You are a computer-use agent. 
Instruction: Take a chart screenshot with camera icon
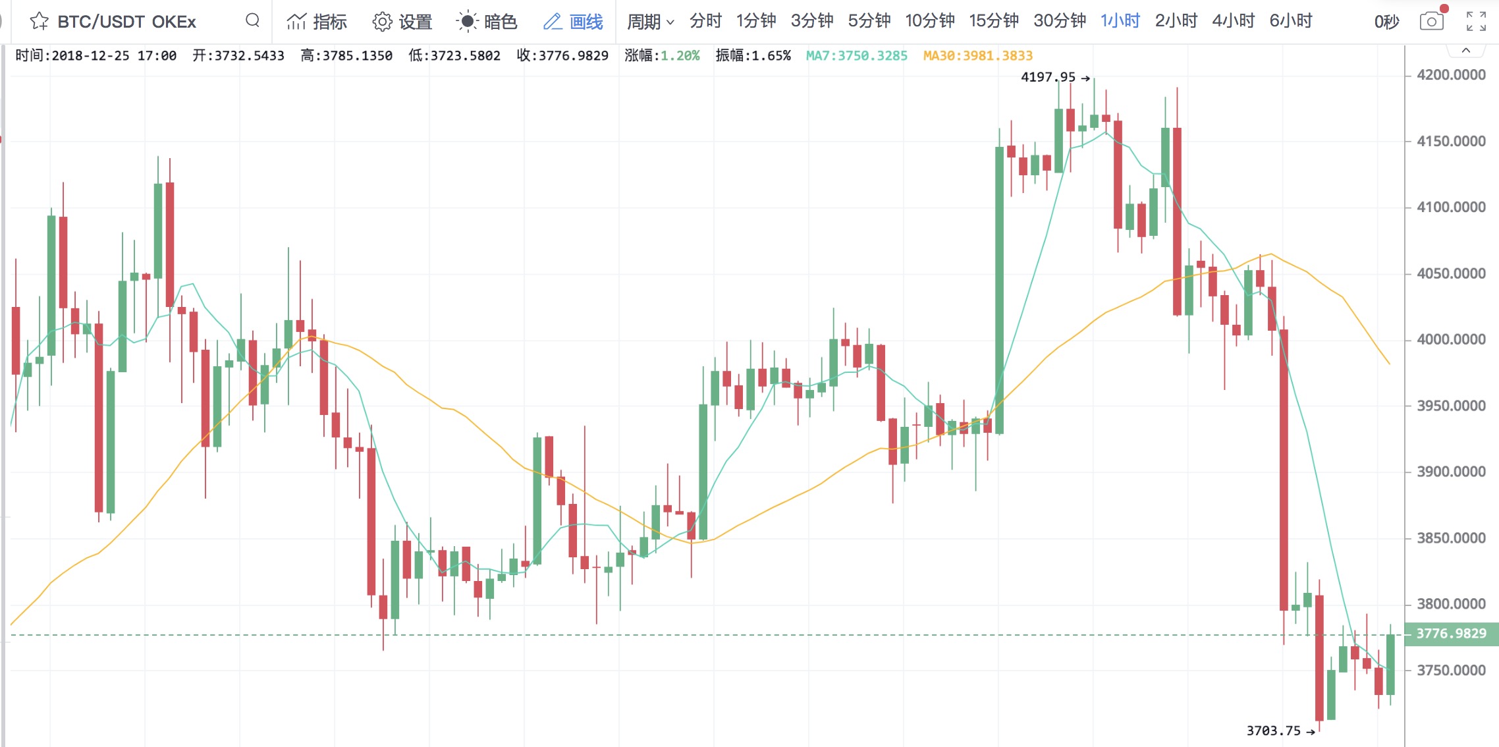1431,22
